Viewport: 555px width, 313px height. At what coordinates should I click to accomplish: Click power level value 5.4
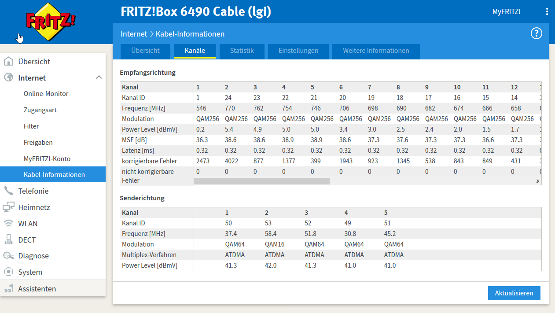229,129
